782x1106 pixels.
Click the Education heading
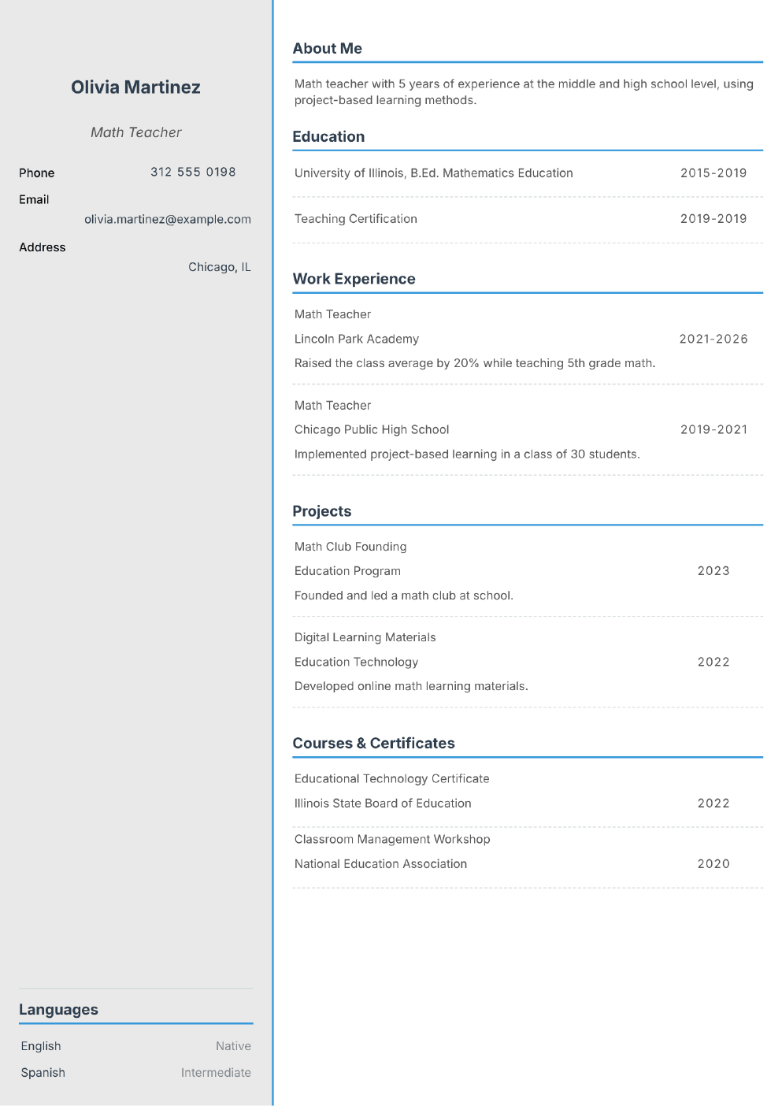click(x=328, y=136)
